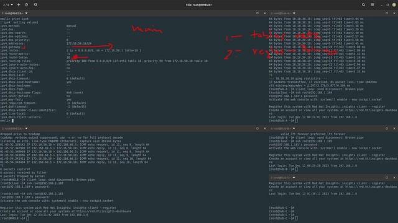Click the Tilix window title text
This screenshot has height=223, width=398.
pyautogui.click(x=199, y=5)
